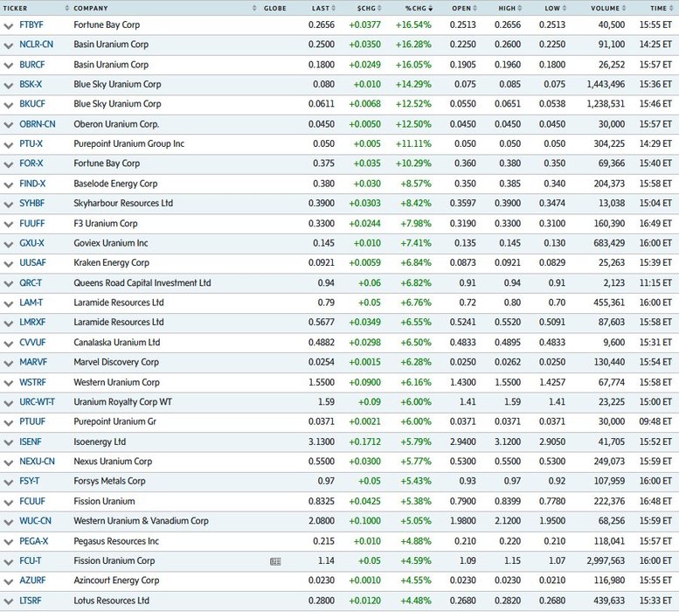Expand the GXU-X row chevron

tap(8, 244)
